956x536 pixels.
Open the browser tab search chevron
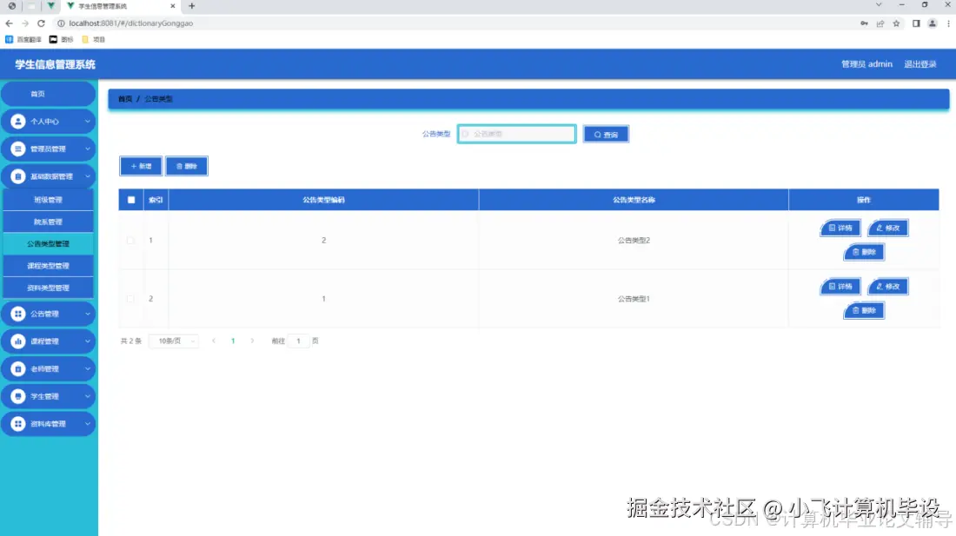(879, 5)
